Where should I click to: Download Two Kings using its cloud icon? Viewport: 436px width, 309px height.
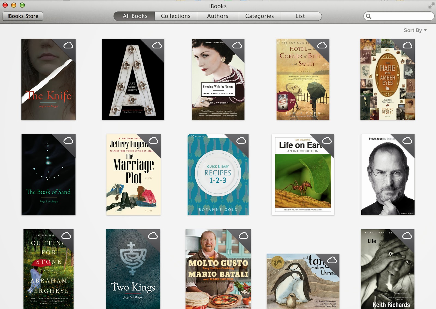point(153,236)
